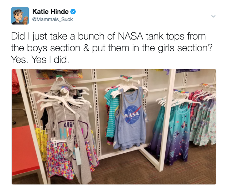Open Katie Hinde's profile avatar
Screen dimensions: 227x187
(x=20, y=16)
